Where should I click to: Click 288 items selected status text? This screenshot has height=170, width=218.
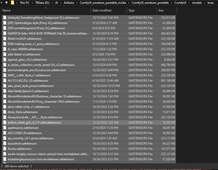point(16,166)
